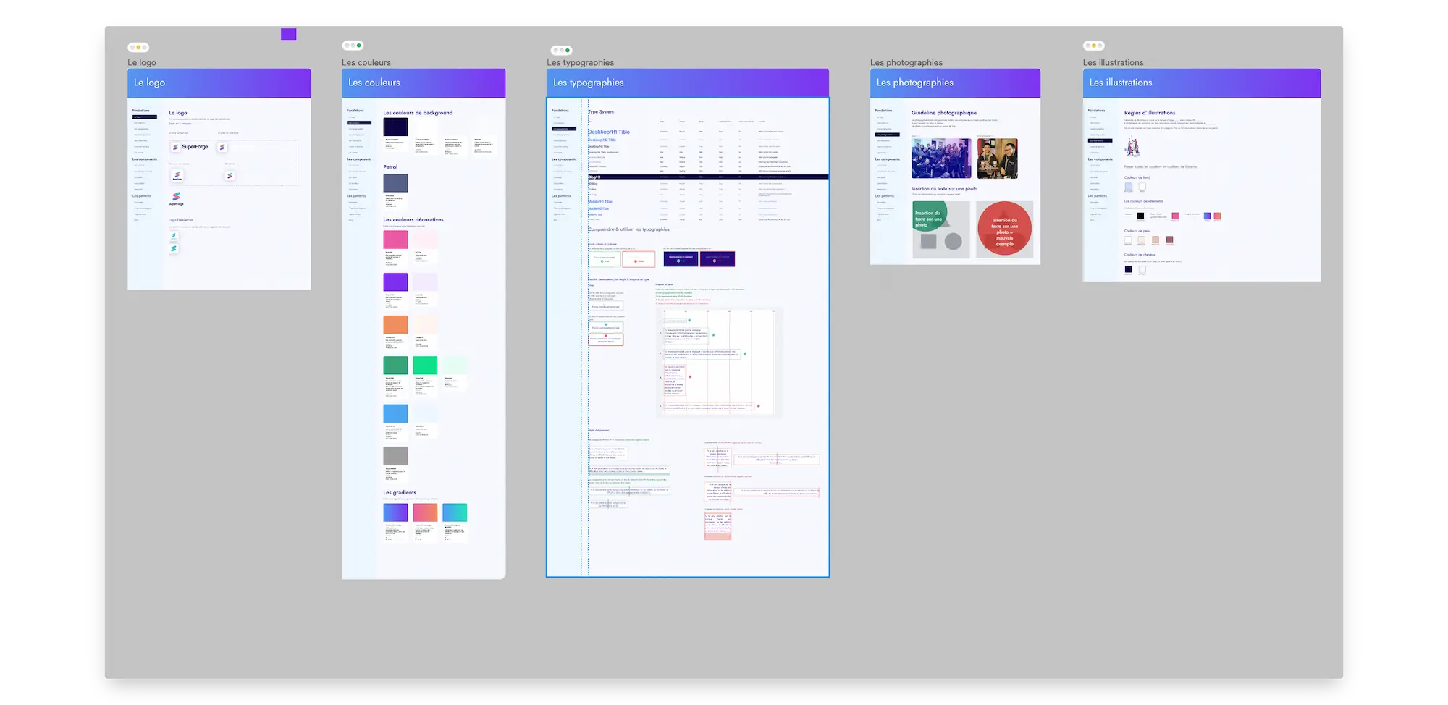Pick the bright green decorative swatch

click(425, 366)
